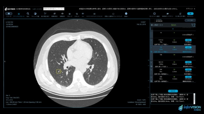
Task: Expand the 0-3mm solid nodule dropdown
Action: (x=189, y=35)
